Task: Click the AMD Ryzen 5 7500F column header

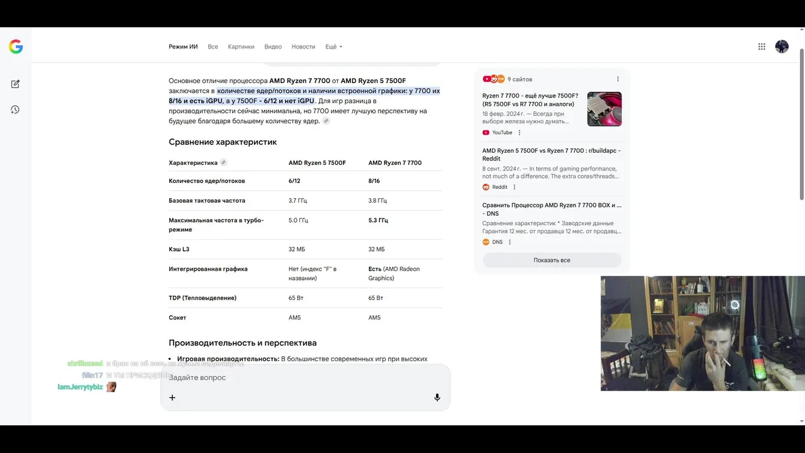Action: 317,163
